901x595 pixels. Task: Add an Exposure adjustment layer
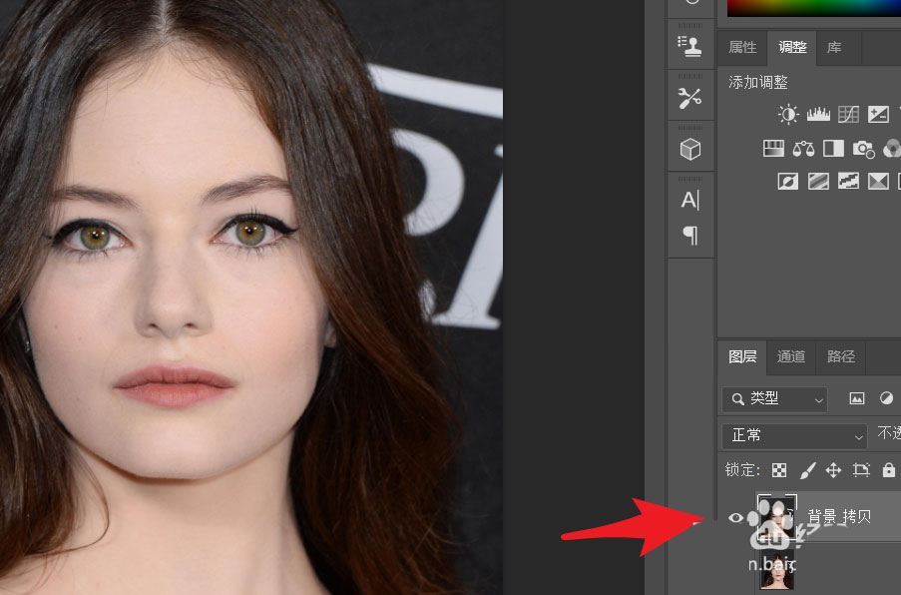click(x=878, y=115)
